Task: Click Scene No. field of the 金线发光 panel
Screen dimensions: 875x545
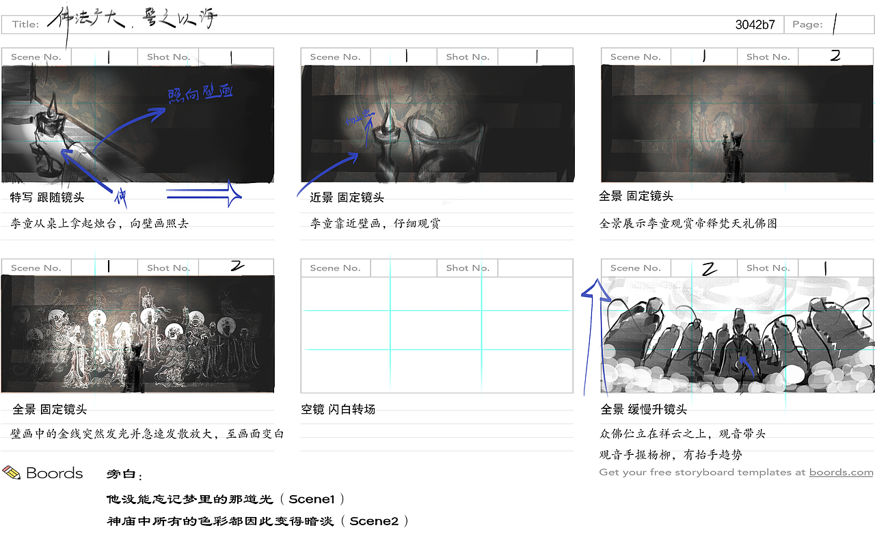Action: (x=104, y=268)
